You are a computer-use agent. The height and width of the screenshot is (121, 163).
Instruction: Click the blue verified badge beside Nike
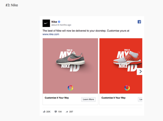coord(59,22)
